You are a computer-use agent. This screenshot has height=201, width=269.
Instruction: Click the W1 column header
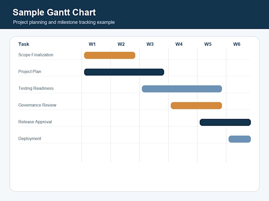pos(92,44)
